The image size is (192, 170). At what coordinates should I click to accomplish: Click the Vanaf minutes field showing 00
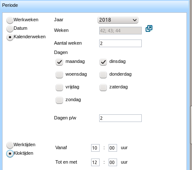pyautogui.click(x=113, y=148)
